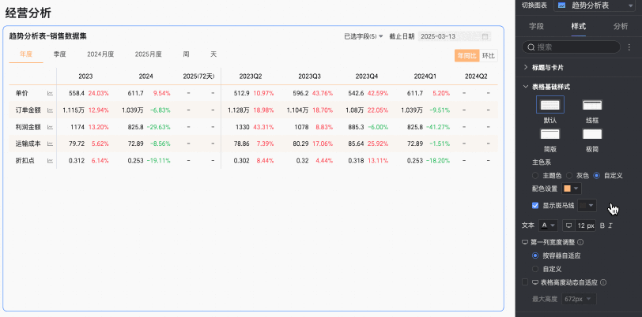Image resolution: width=642 pixels, height=317 pixels.
Task: Open the 已选字段(5) dropdown
Action: pyautogui.click(x=363, y=36)
